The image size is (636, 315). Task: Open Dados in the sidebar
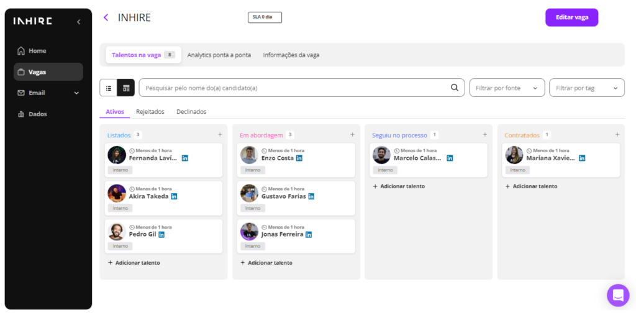tap(48, 114)
